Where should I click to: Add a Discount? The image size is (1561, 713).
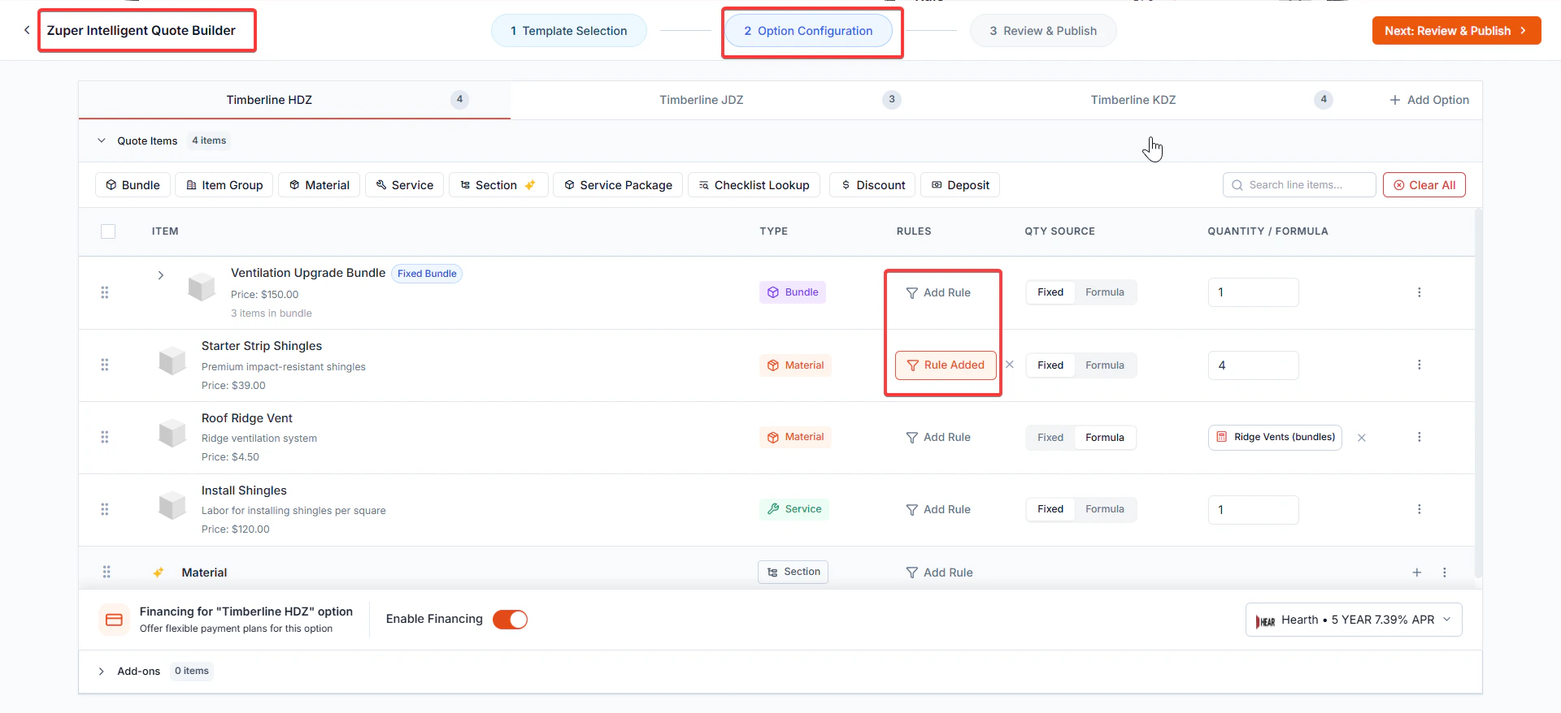tap(872, 185)
